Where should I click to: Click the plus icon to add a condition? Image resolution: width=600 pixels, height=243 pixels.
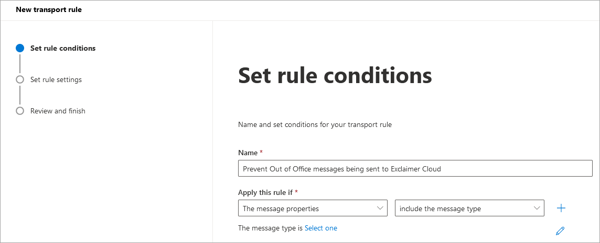(x=561, y=209)
